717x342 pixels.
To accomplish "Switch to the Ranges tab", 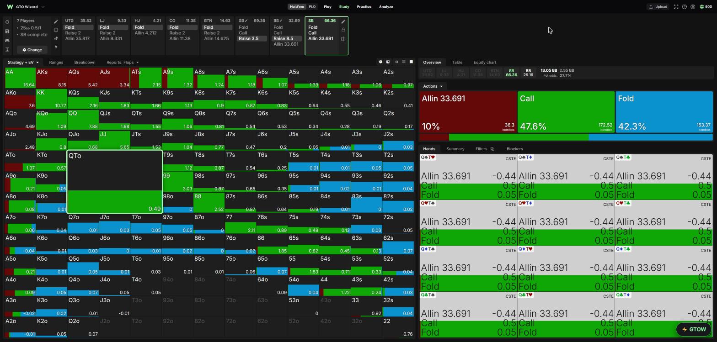I will 56,63.
